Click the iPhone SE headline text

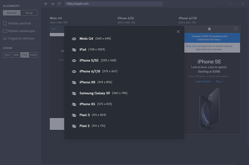click(x=209, y=62)
